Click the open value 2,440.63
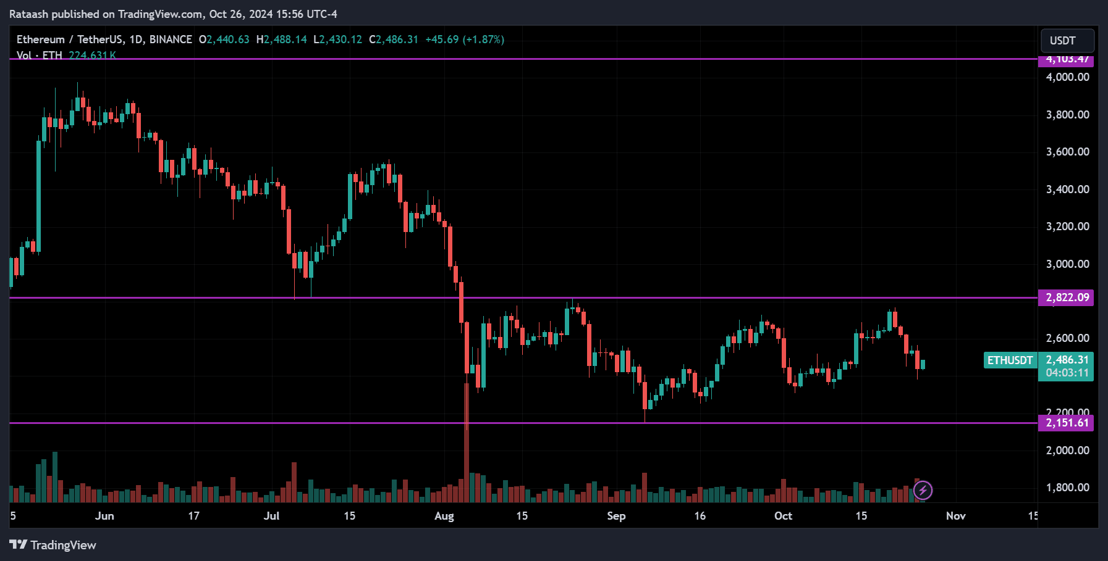Image resolution: width=1108 pixels, height=561 pixels. coord(227,39)
